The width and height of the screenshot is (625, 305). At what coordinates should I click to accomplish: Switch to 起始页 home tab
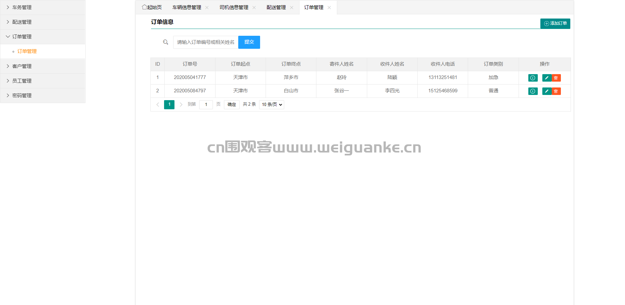(152, 7)
